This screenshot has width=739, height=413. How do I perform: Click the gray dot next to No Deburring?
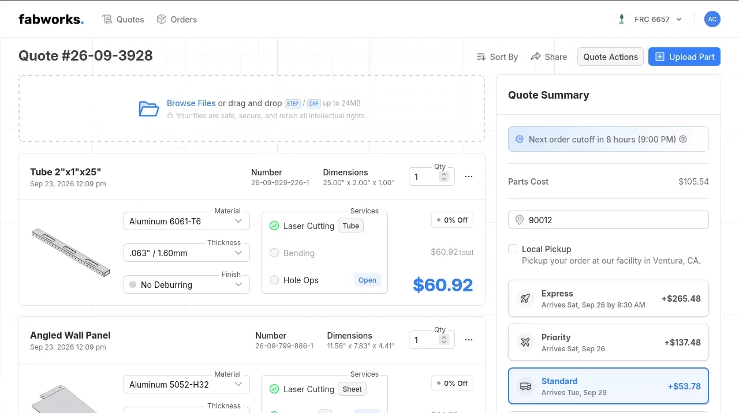133,284
